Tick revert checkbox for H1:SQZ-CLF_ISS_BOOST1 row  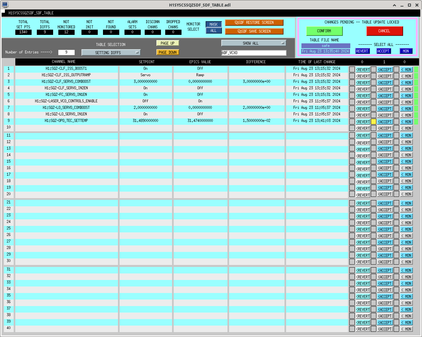pyautogui.click(x=352, y=69)
